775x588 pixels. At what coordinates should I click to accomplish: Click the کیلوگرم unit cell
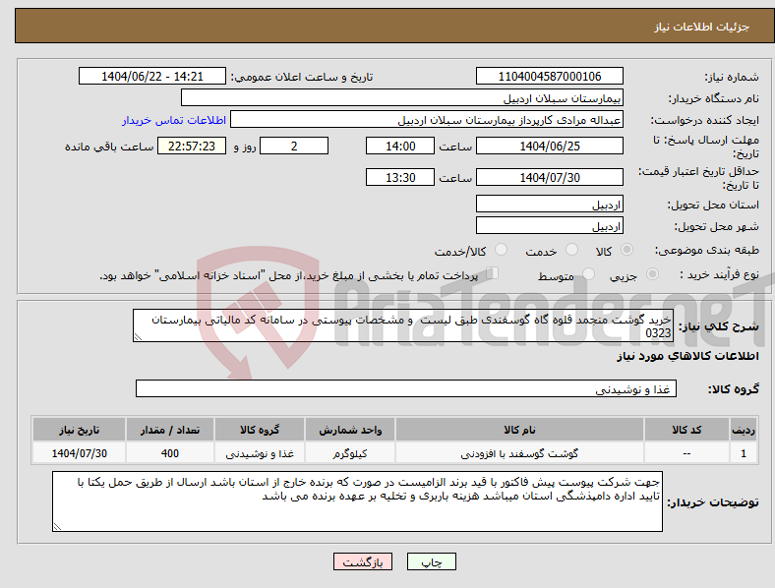[350, 453]
